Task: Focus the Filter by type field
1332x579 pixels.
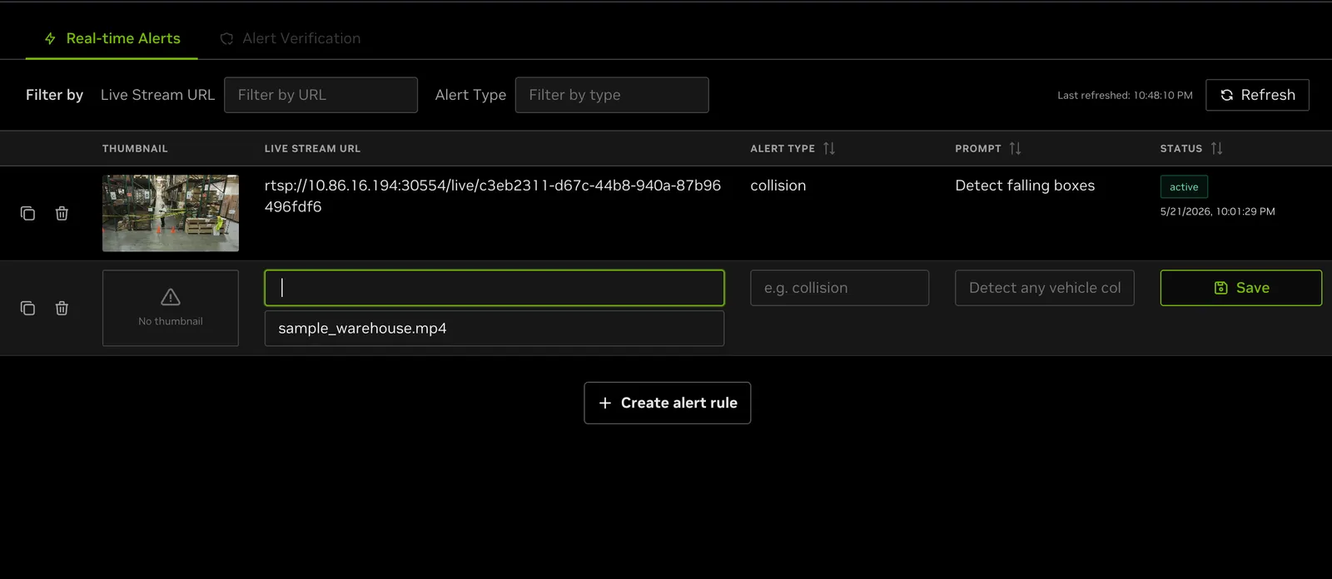Action: tap(612, 95)
